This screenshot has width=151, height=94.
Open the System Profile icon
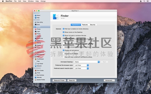pyautogui.click(x=36, y=80)
